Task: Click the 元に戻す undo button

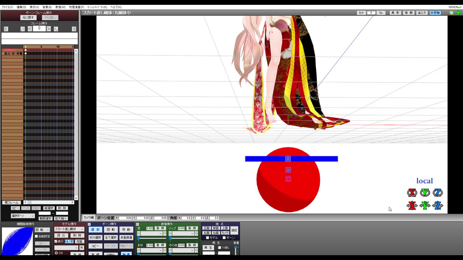Action: 28,18
